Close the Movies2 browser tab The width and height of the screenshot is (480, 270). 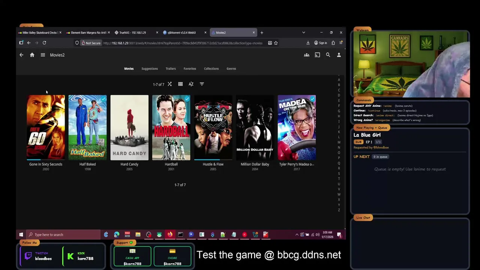pos(253,33)
